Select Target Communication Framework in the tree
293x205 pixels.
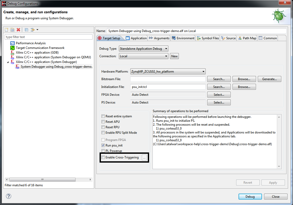click(x=40, y=48)
